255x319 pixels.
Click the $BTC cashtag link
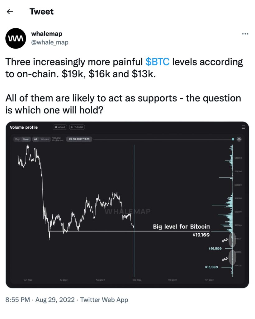pos(158,62)
